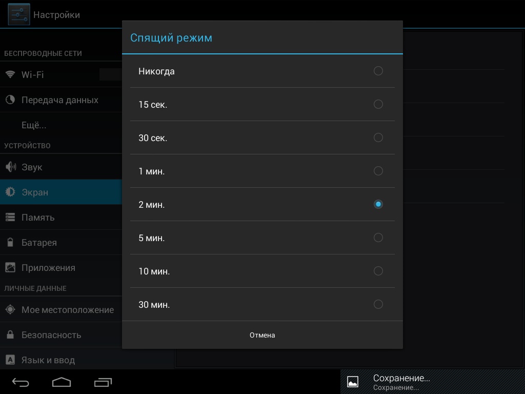Tap the Безопасность lock icon
The width and height of the screenshot is (525, 394).
10,335
